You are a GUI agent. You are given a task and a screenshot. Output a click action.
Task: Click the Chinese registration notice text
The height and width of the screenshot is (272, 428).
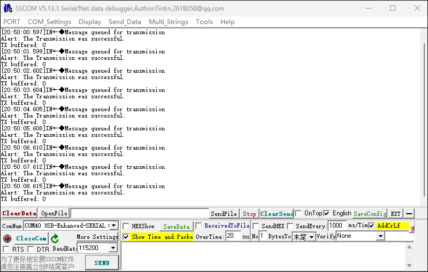pyautogui.click(x=37, y=263)
